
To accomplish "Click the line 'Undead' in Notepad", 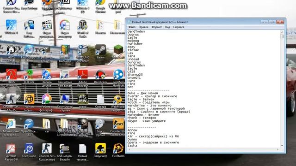I will pyautogui.click(x=133, y=59).
